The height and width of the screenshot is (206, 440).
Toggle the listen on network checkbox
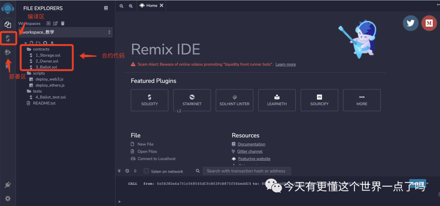tap(146, 171)
